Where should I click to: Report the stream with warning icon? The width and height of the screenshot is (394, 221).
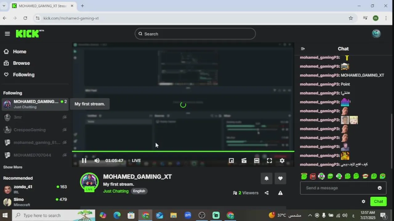[x=280, y=193]
